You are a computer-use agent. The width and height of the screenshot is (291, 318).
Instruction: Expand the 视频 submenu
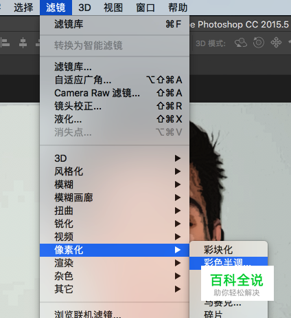click(x=115, y=237)
